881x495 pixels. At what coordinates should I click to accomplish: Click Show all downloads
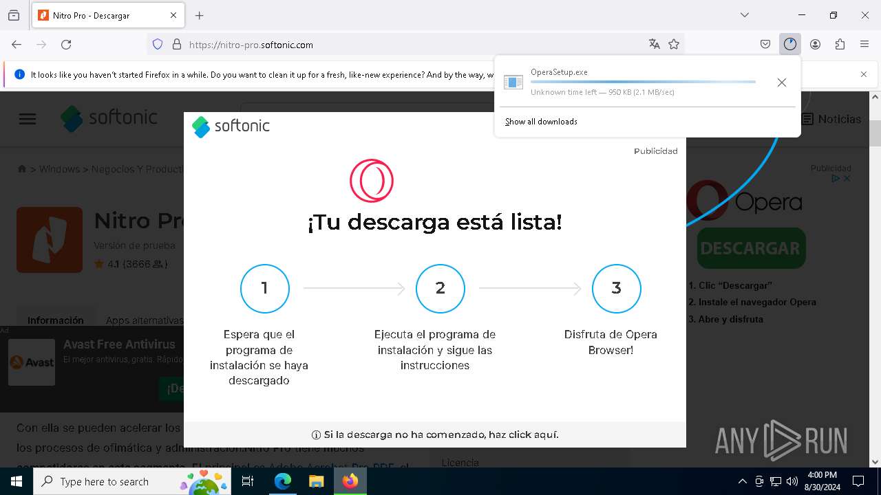coord(541,122)
